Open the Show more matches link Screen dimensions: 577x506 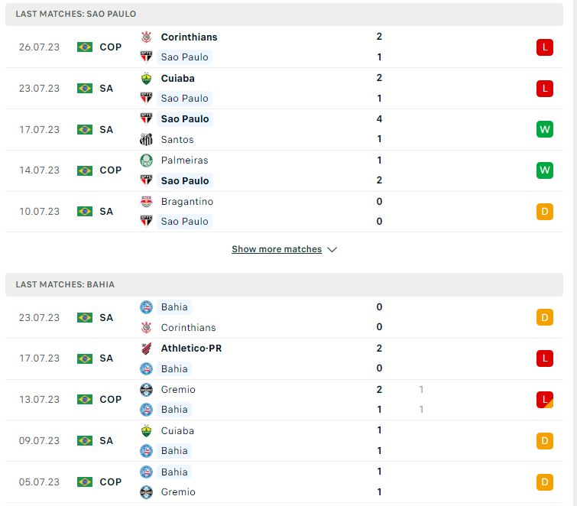coord(277,249)
